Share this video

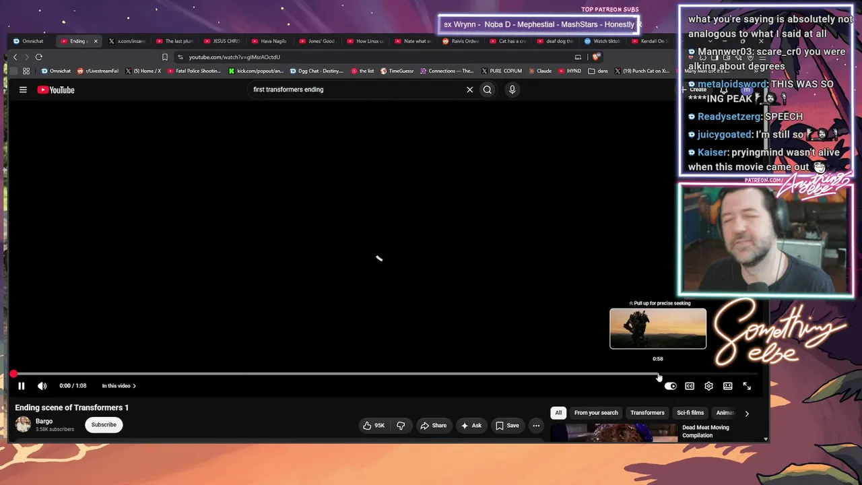(x=433, y=426)
